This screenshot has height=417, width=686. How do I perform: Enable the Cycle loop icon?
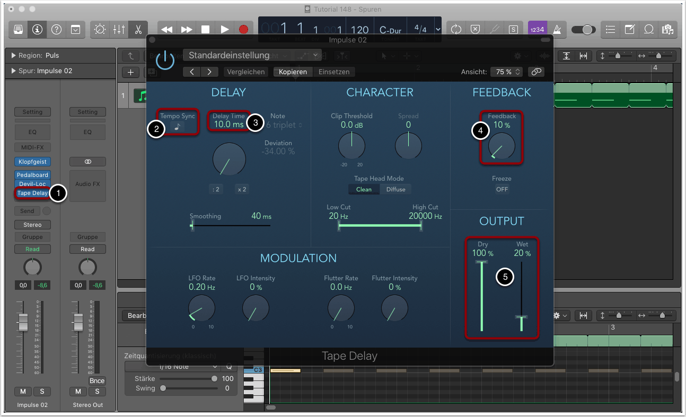coord(456,30)
